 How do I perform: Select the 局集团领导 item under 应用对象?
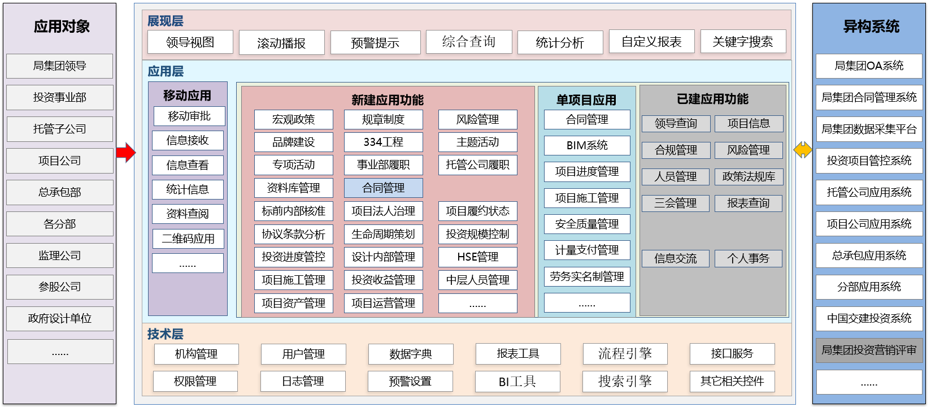coord(59,66)
